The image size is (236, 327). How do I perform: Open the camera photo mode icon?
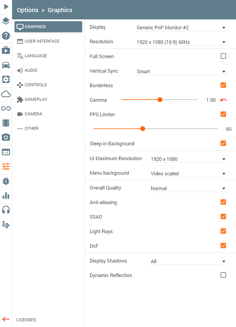click(6, 137)
